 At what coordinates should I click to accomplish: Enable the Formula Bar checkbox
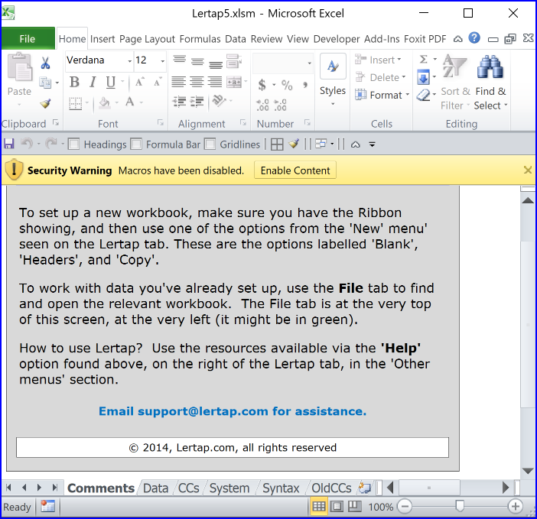[136, 144]
